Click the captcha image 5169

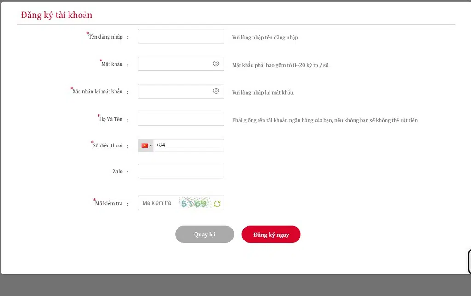pyautogui.click(x=195, y=203)
